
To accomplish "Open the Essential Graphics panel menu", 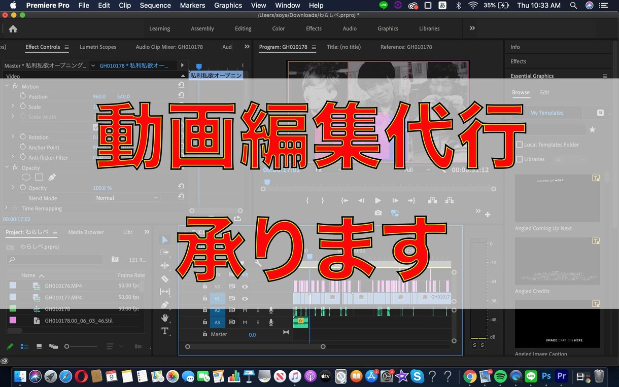I will [605, 76].
